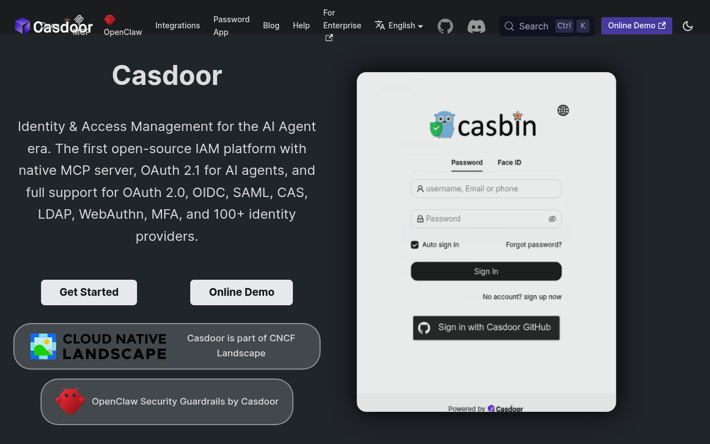Focus the username, Email or phone field
Image resolution: width=710 pixels, height=444 pixels.
click(x=486, y=189)
